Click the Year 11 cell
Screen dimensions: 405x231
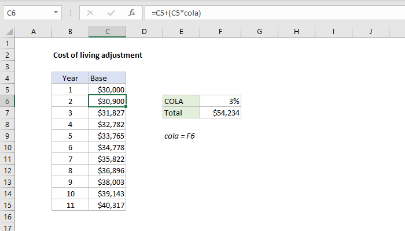[70, 205]
